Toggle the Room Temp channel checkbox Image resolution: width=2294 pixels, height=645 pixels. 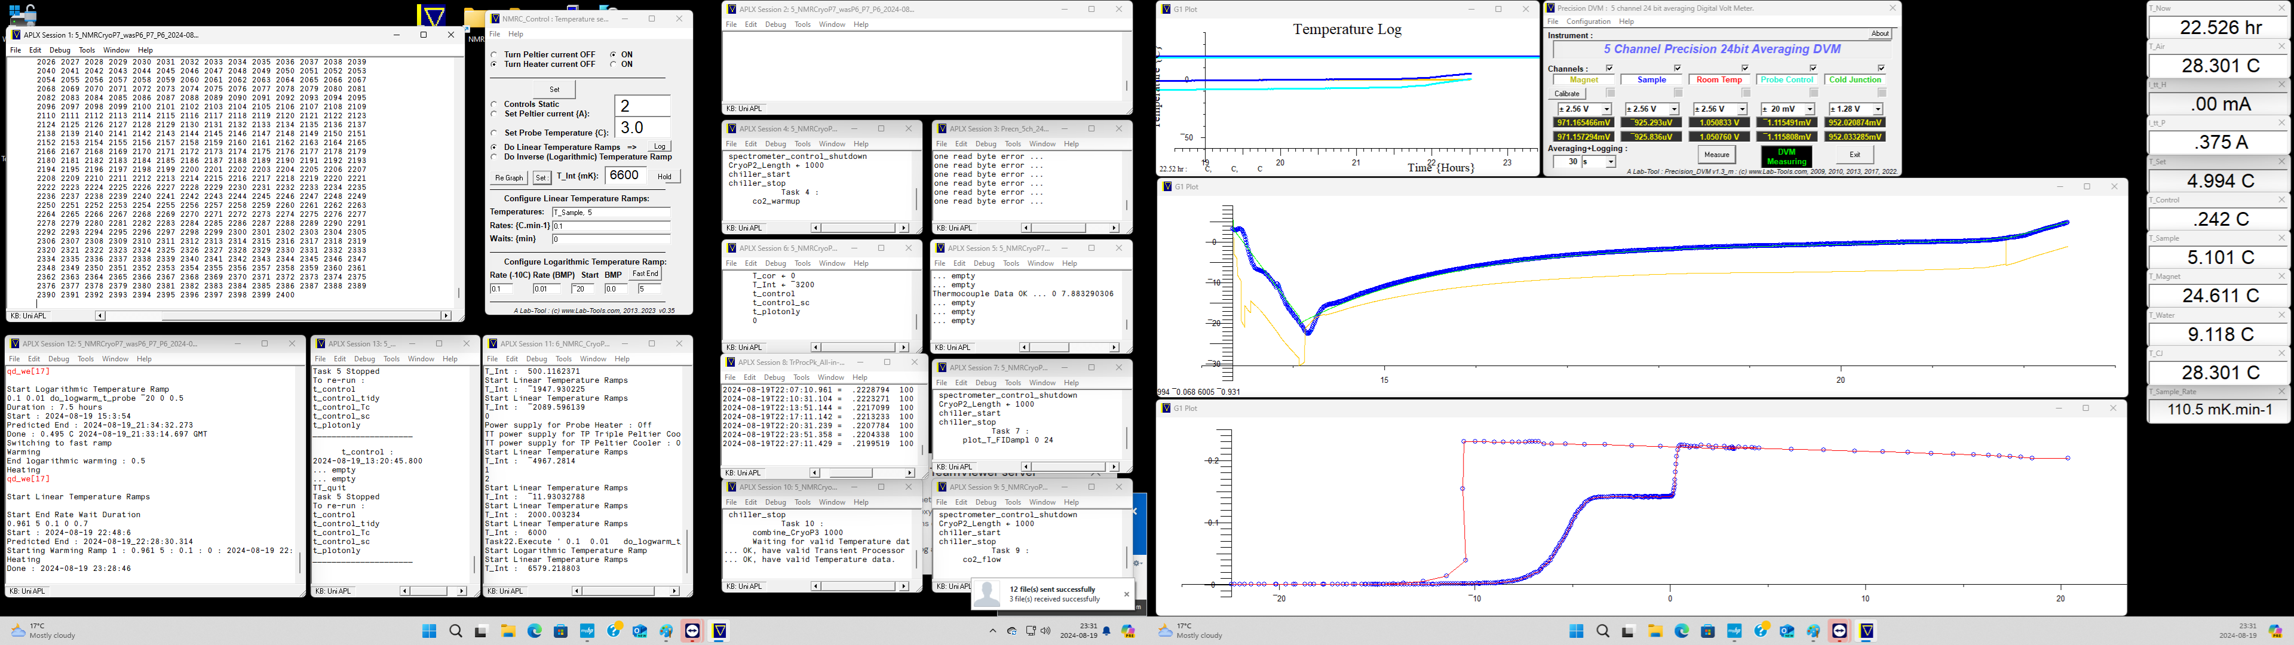pyautogui.click(x=1746, y=69)
